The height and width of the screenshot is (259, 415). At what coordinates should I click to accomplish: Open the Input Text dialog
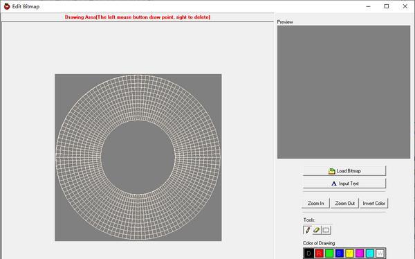click(344, 184)
